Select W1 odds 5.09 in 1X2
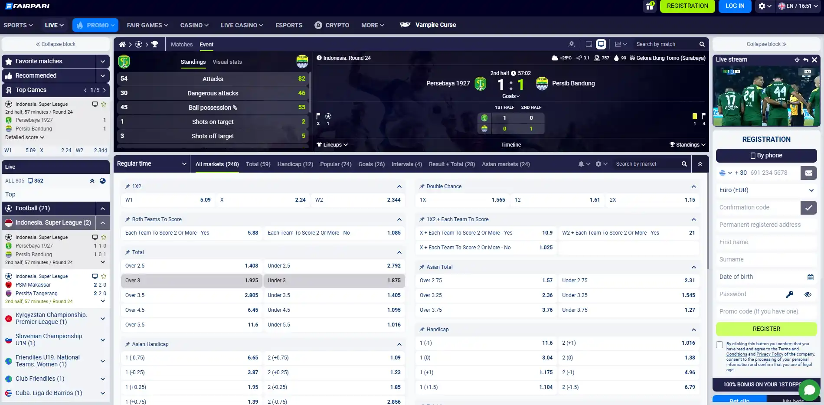This screenshot has width=824, height=405. click(168, 200)
